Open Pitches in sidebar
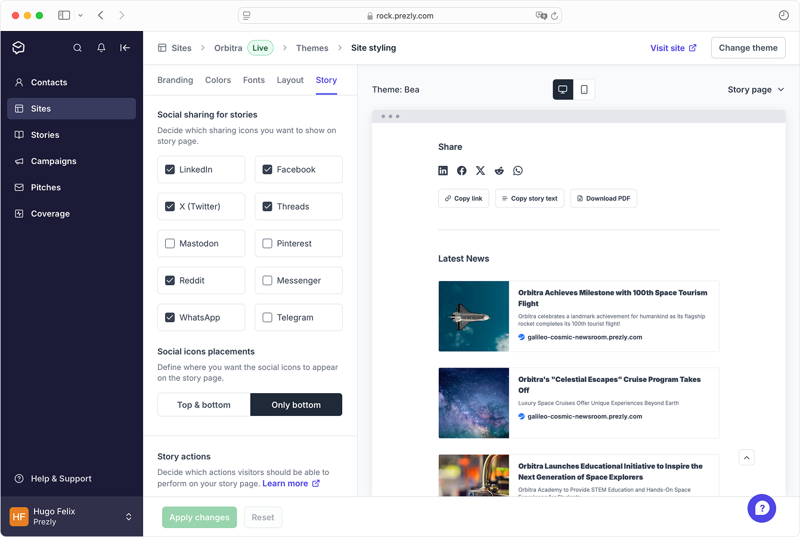This screenshot has height=537, width=800. (x=72, y=187)
